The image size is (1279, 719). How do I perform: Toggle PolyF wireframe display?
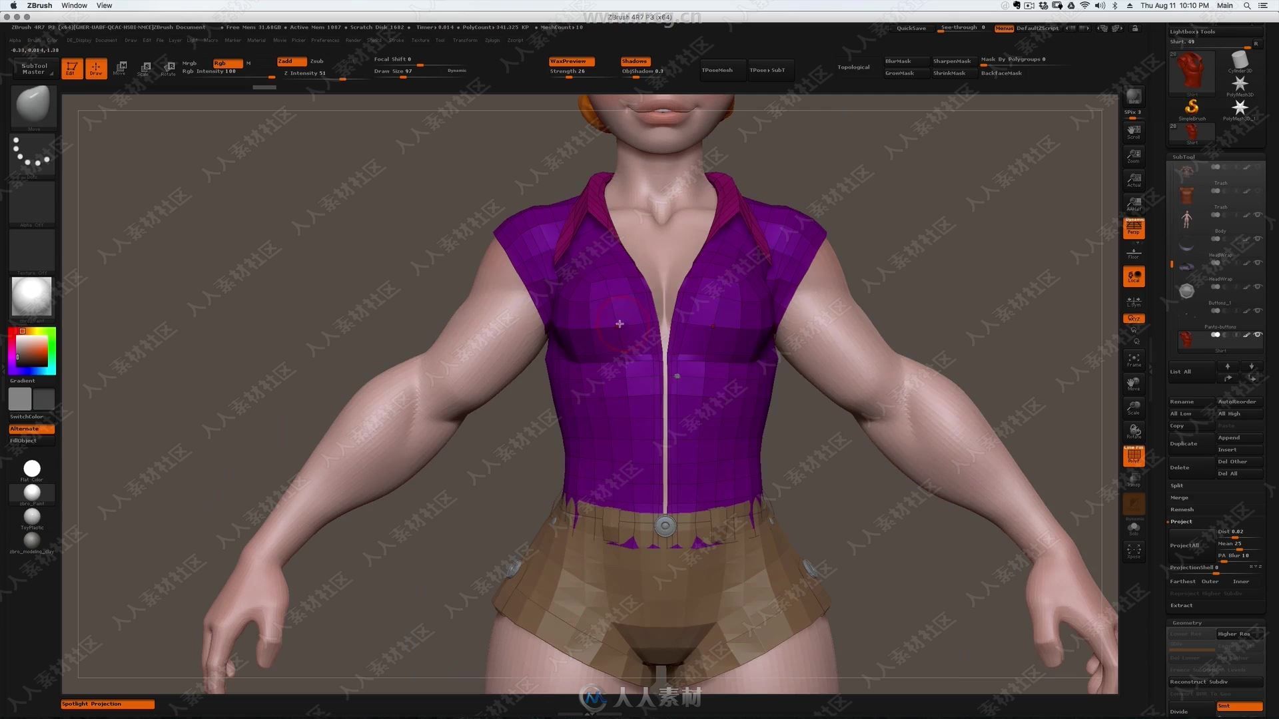point(1134,455)
